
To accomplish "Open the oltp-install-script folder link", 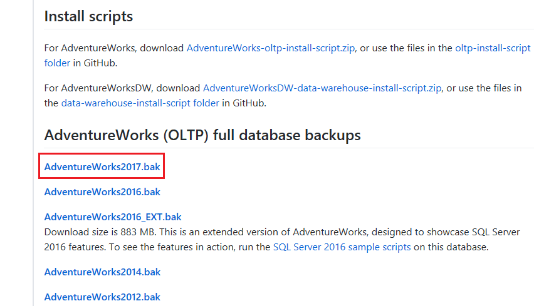I will (x=493, y=48).
